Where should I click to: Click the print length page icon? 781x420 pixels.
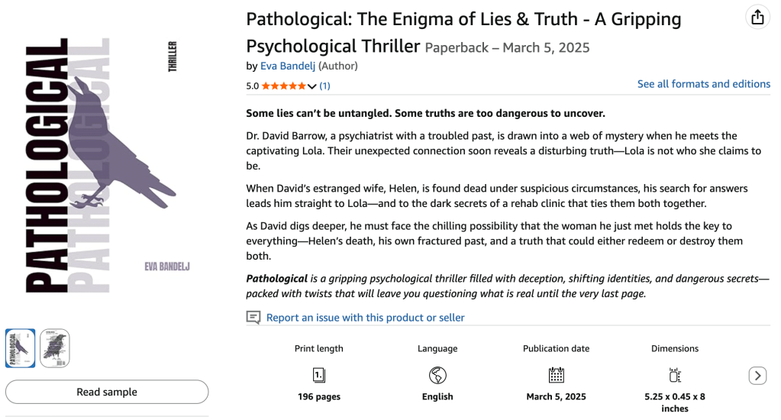[319, 375]
